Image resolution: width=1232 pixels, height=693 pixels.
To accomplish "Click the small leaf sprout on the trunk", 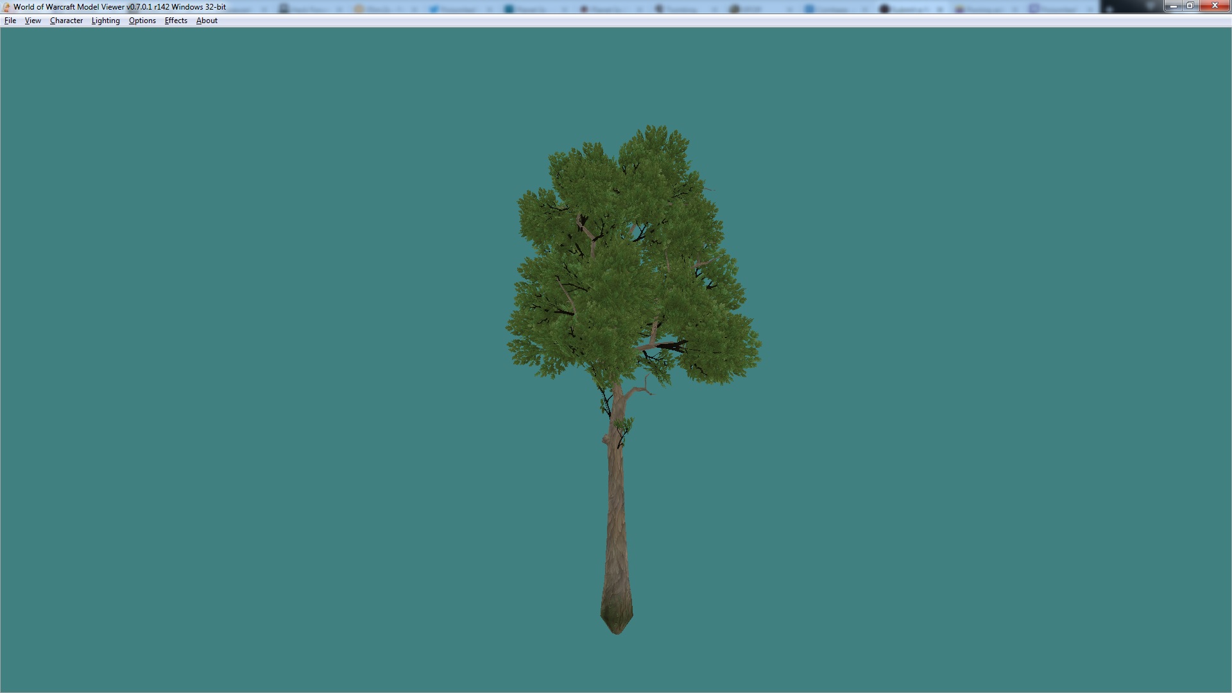I will [x=623, y=424].
